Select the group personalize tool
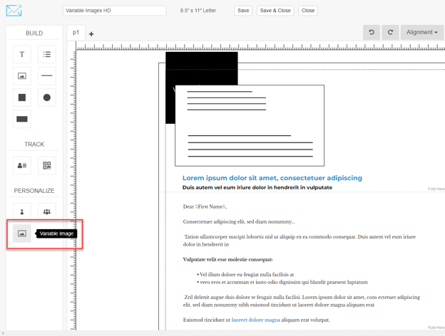 pos(47,211)
